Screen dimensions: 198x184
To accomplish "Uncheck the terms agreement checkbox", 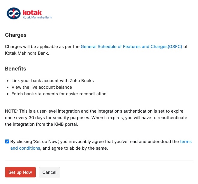I will click(7, 142).
